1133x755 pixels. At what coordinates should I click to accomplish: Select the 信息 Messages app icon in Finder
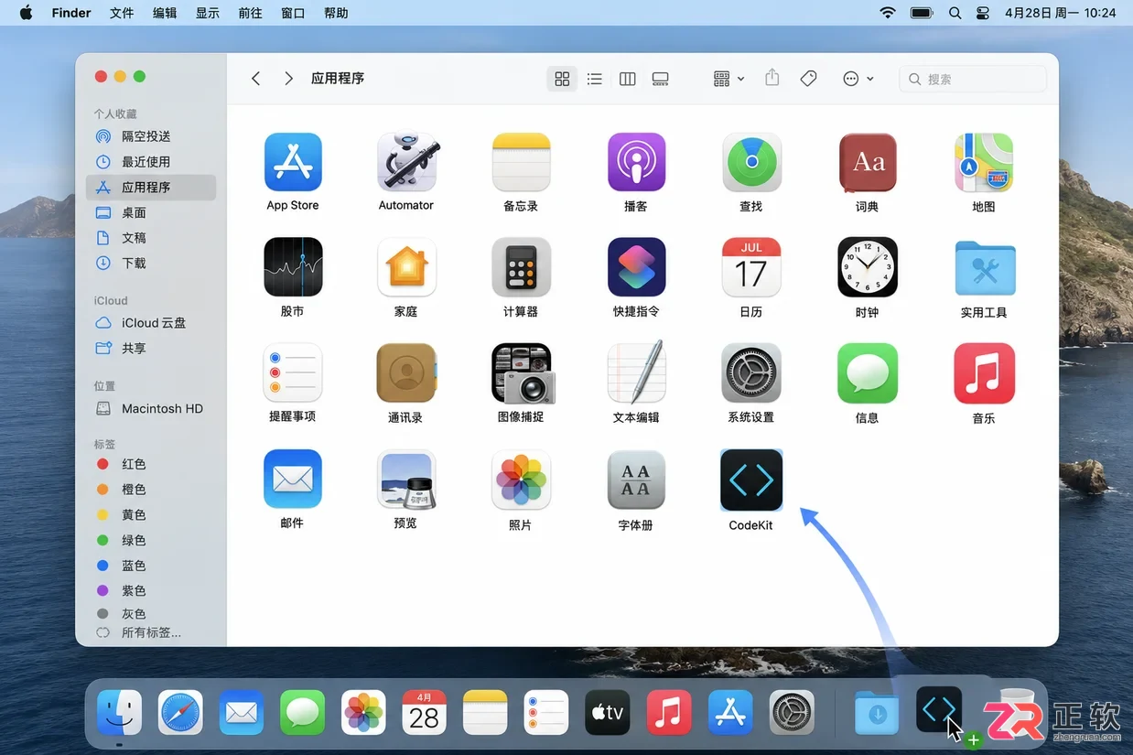tap(867, 372)
